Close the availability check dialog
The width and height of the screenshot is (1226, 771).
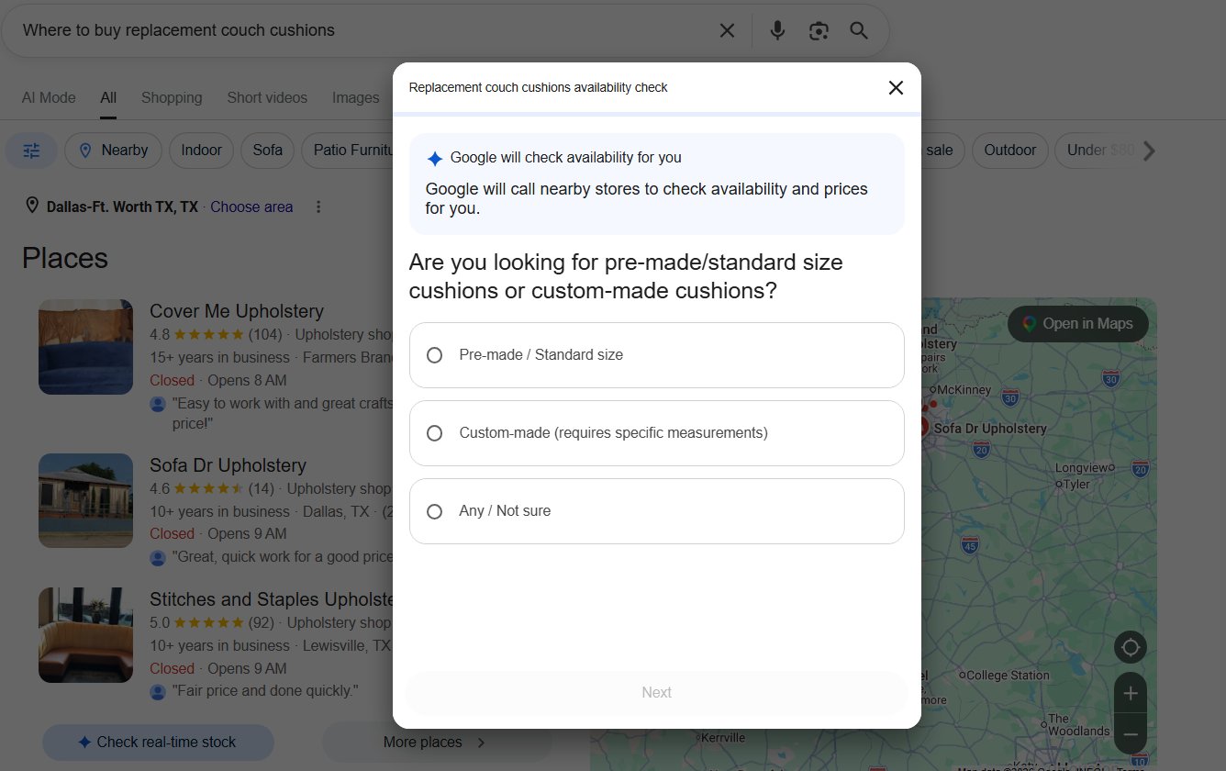tap(896, 87)
